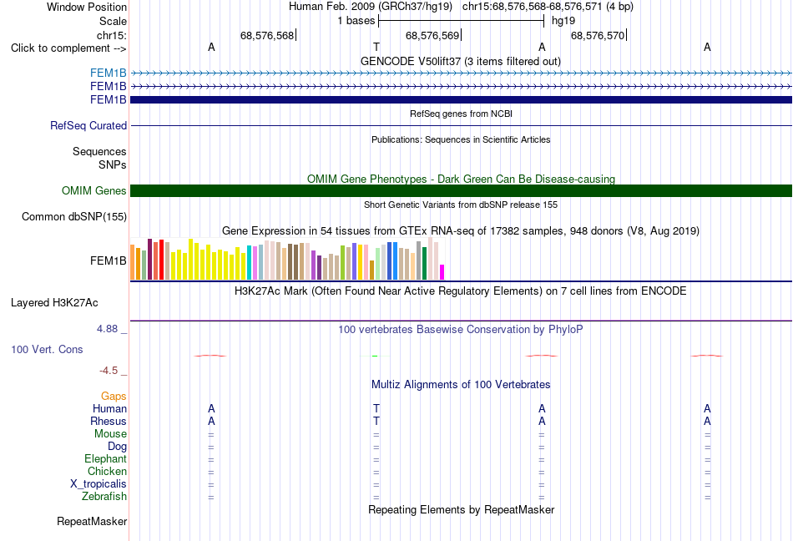793x541 pixels.
Task: Click the -4.5 PhyloP lower limit
Action: coord(109,371)
